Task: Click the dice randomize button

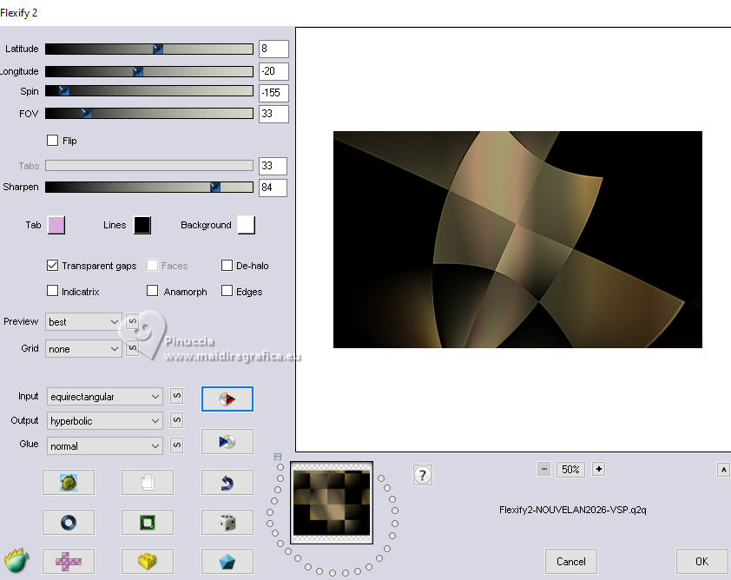Action: point(227,522)
